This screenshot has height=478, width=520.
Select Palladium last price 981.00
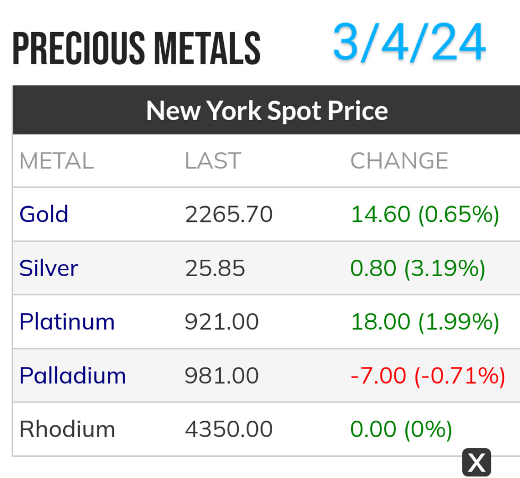(222, 375)
